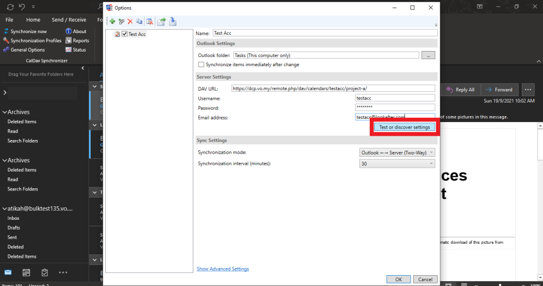Switch to the Send / Receive tab
Image resolution: width=543 pixels, height=286 pixels.
[68, 20]
